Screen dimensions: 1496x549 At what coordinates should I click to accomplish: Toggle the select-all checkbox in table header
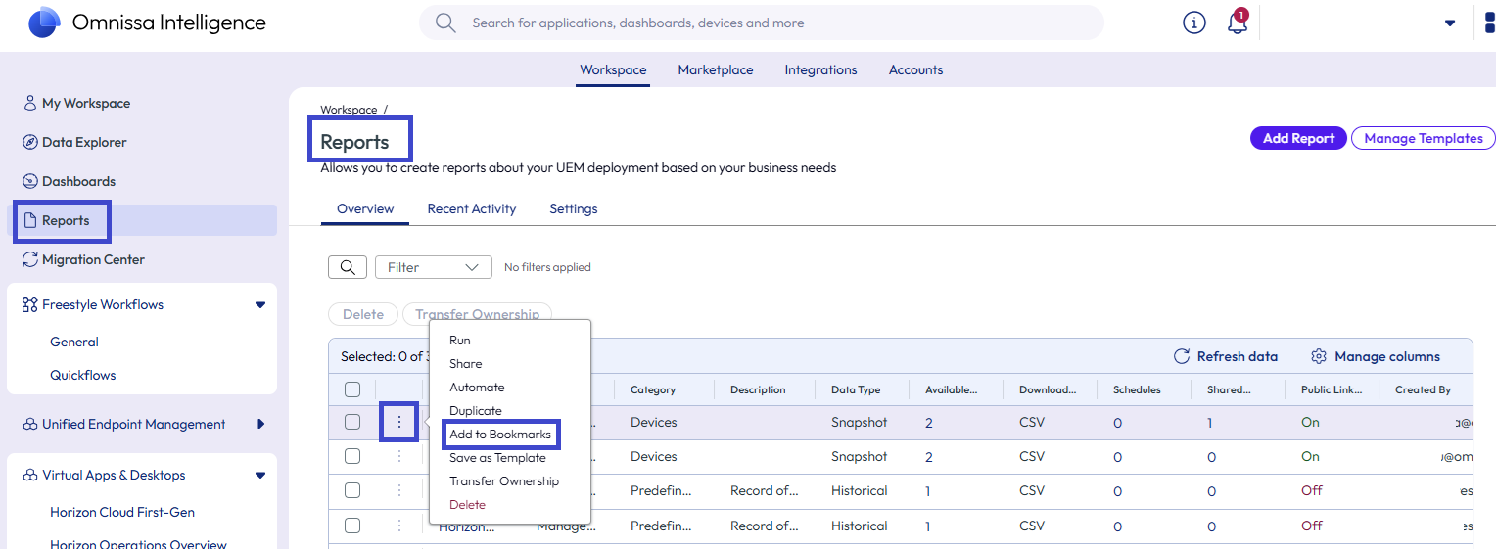(x=352, y=389)
